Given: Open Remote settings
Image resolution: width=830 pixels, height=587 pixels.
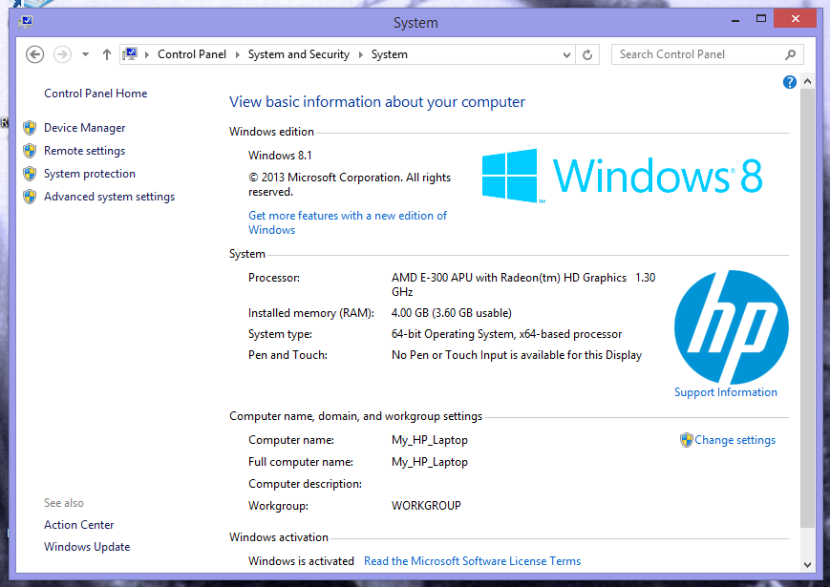Looking at the screenshot, I should (85, 151).
